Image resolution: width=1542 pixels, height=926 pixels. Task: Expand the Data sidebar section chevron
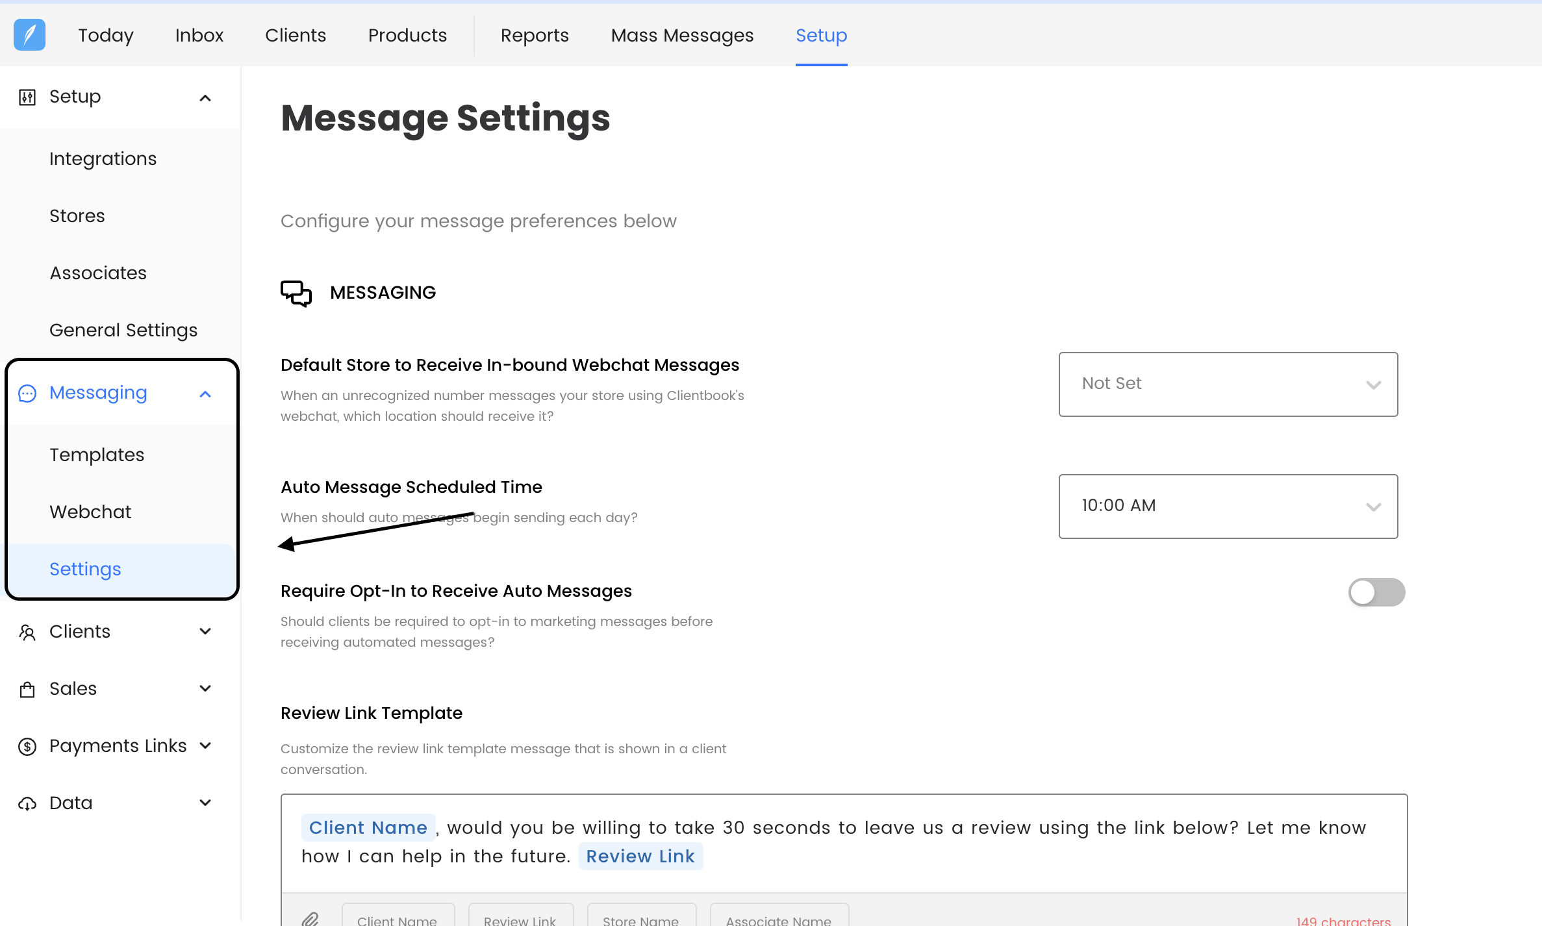pos(205,803)
